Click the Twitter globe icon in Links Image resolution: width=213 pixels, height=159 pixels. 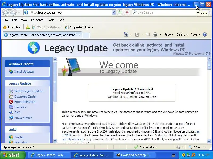point(11,137)
